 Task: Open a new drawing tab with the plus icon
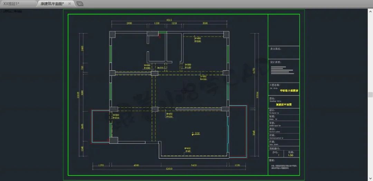[x=80, y=3]
